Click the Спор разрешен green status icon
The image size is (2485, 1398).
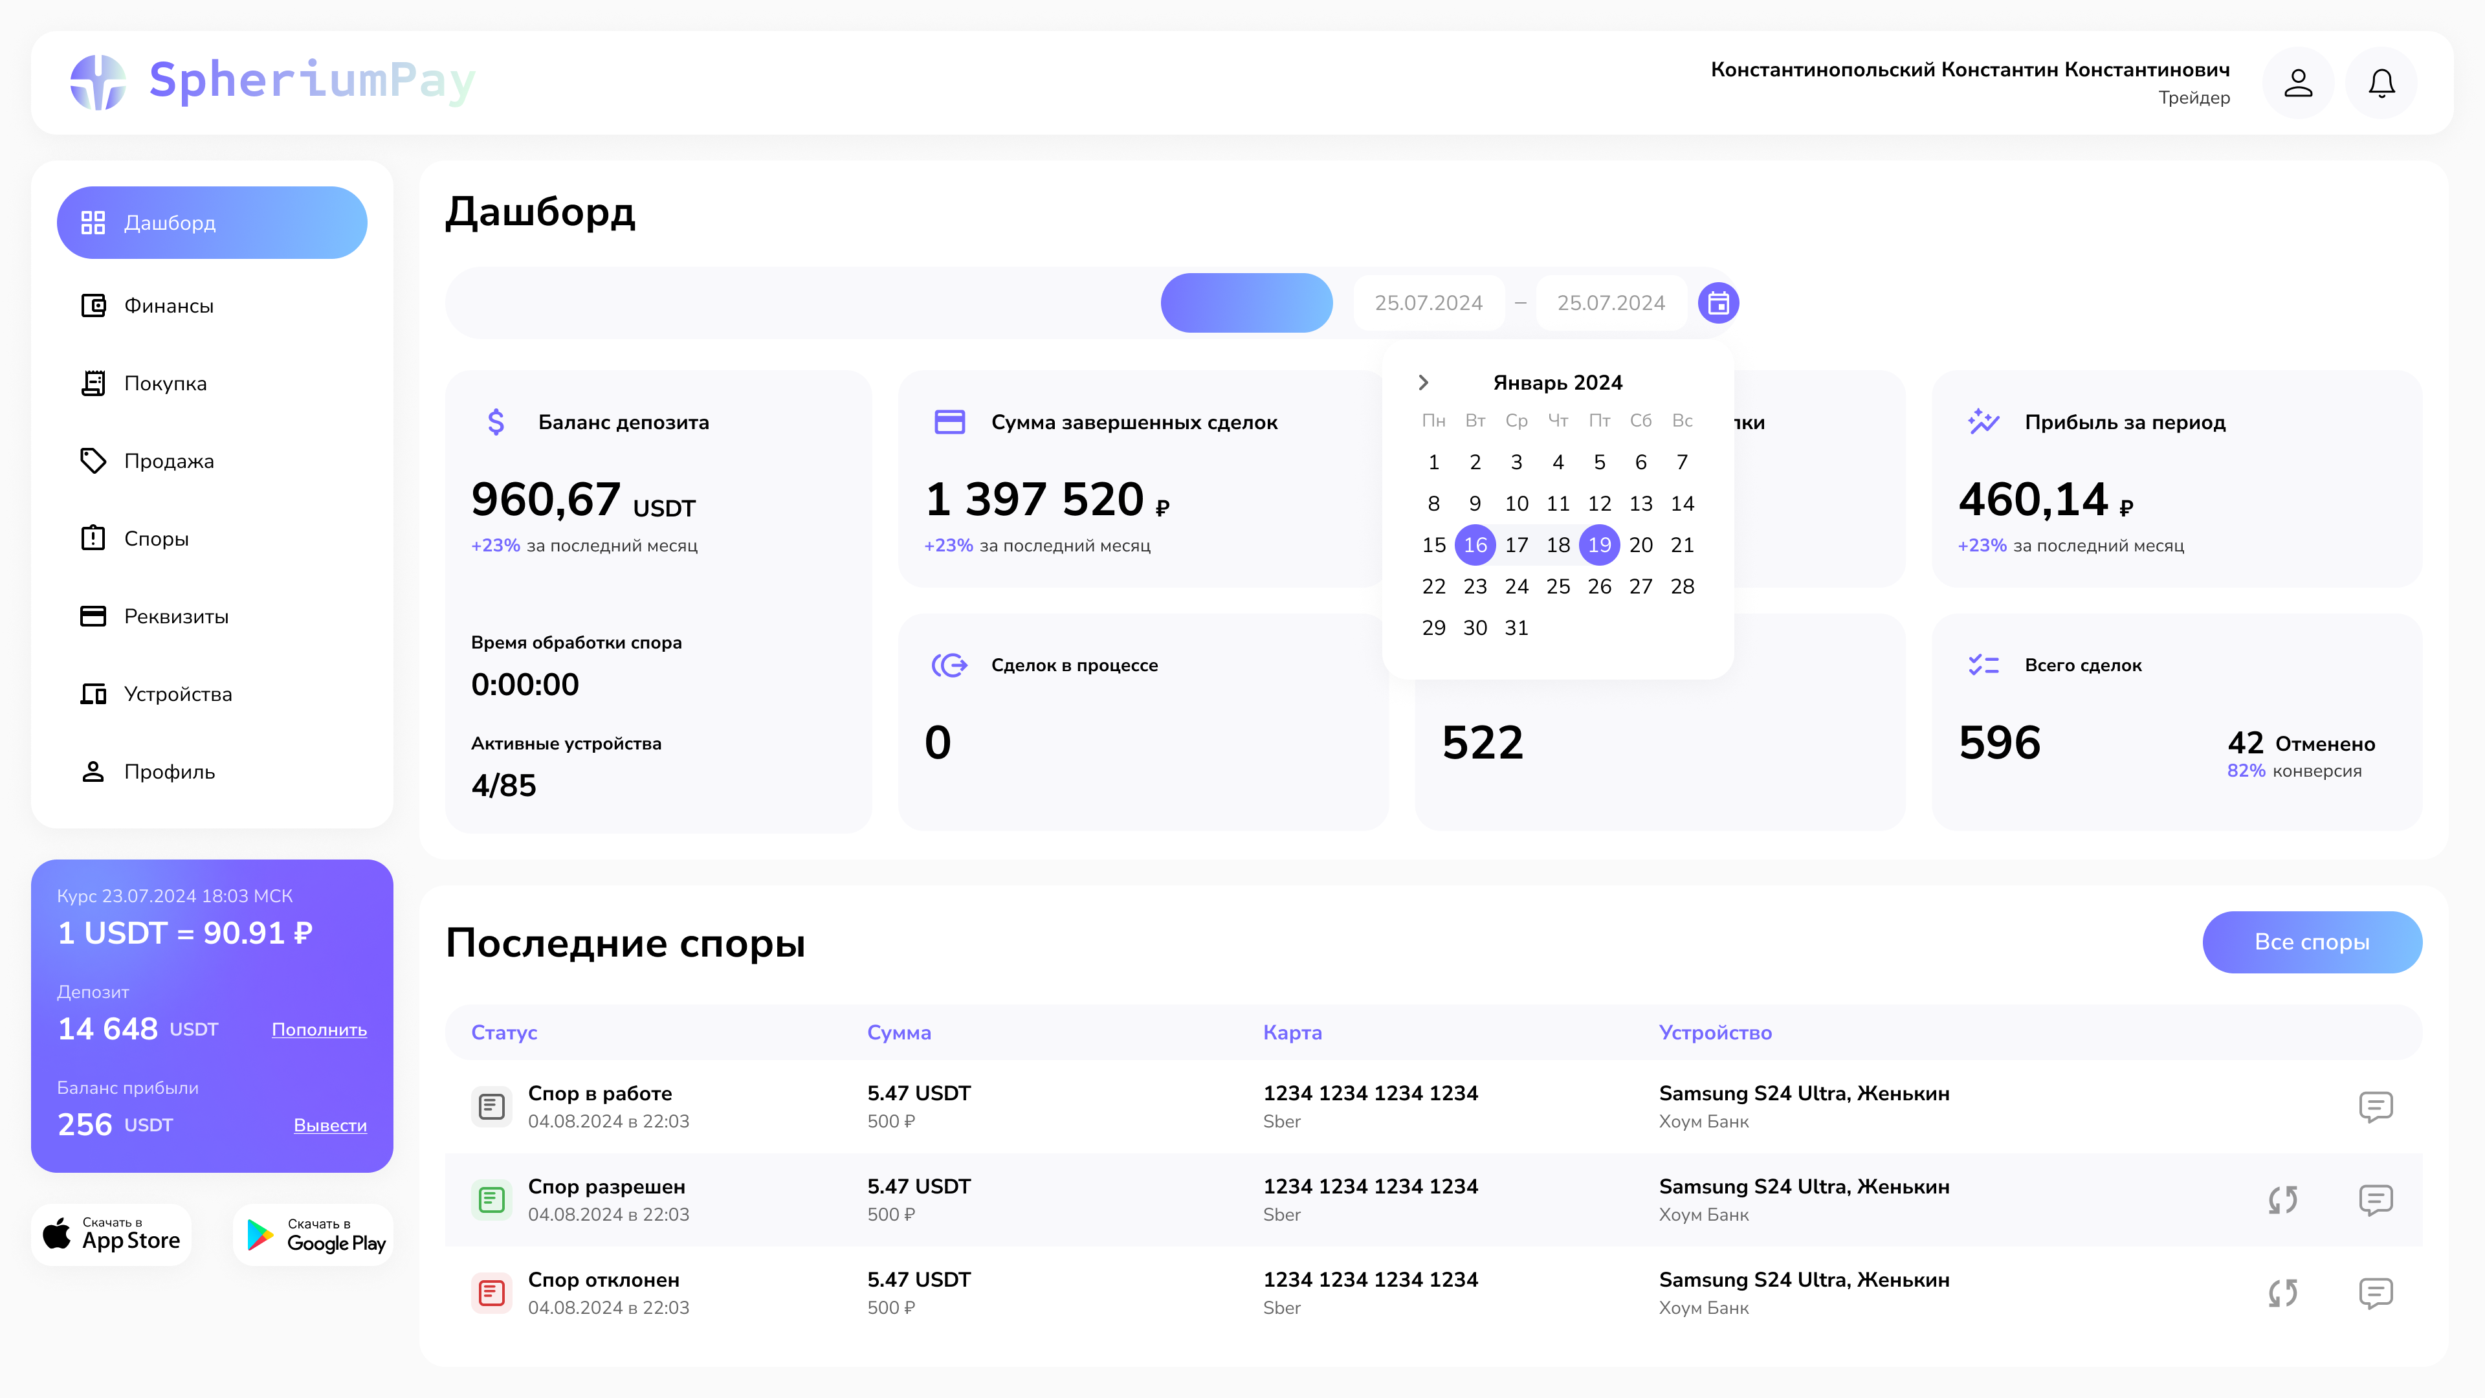tap(492, 1199)
